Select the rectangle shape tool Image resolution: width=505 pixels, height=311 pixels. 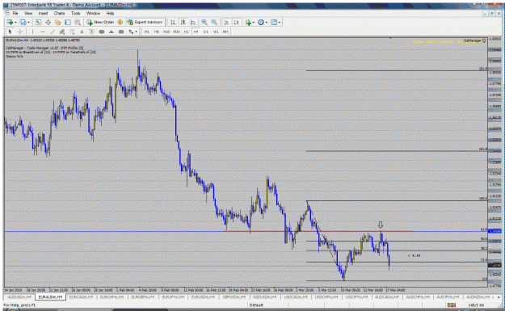tap(121, 32)
